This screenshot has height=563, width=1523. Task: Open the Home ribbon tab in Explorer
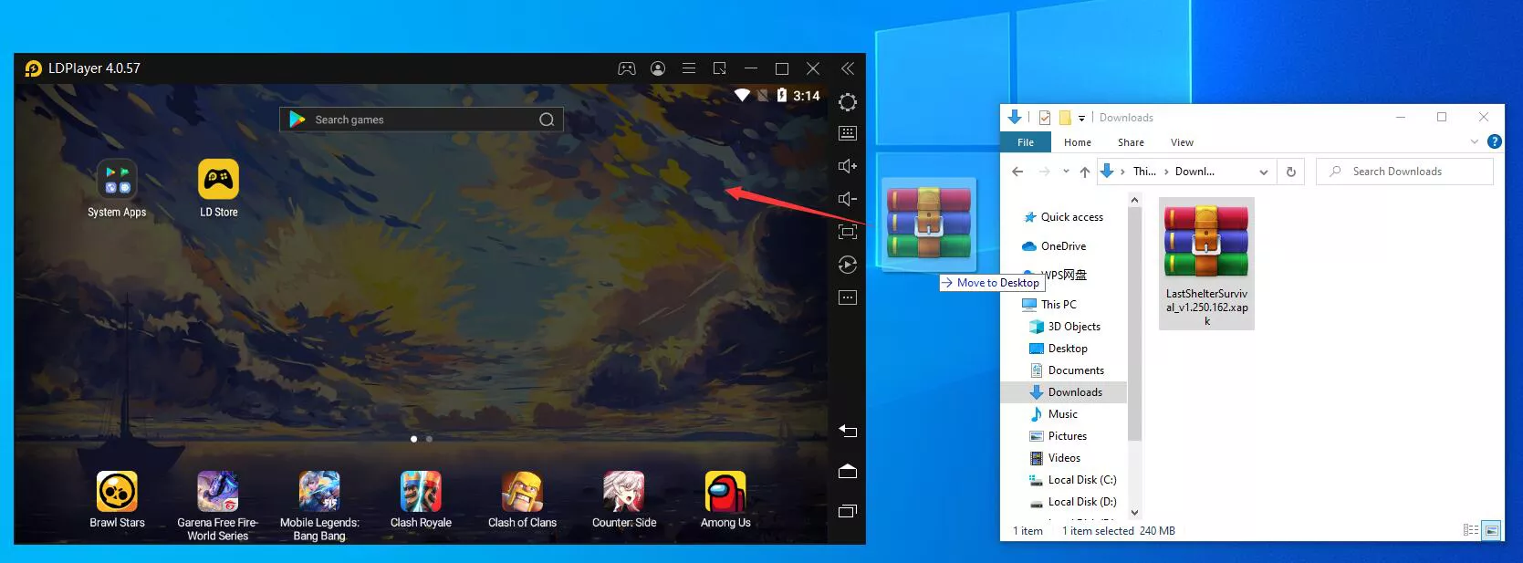point(1078,142)
